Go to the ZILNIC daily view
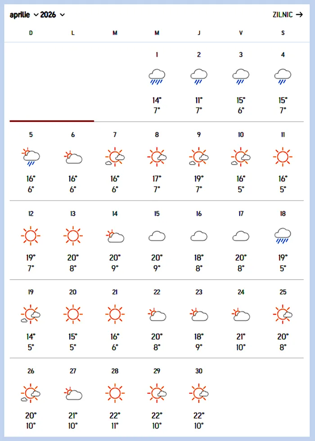The height and width of the screenshot is (441, 315). (288, 14)
